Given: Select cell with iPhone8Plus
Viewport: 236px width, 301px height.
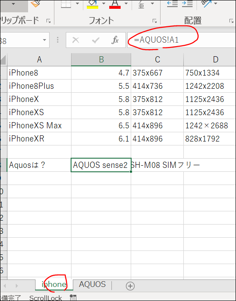Looking at the screenshot, I should click(39, 86).
